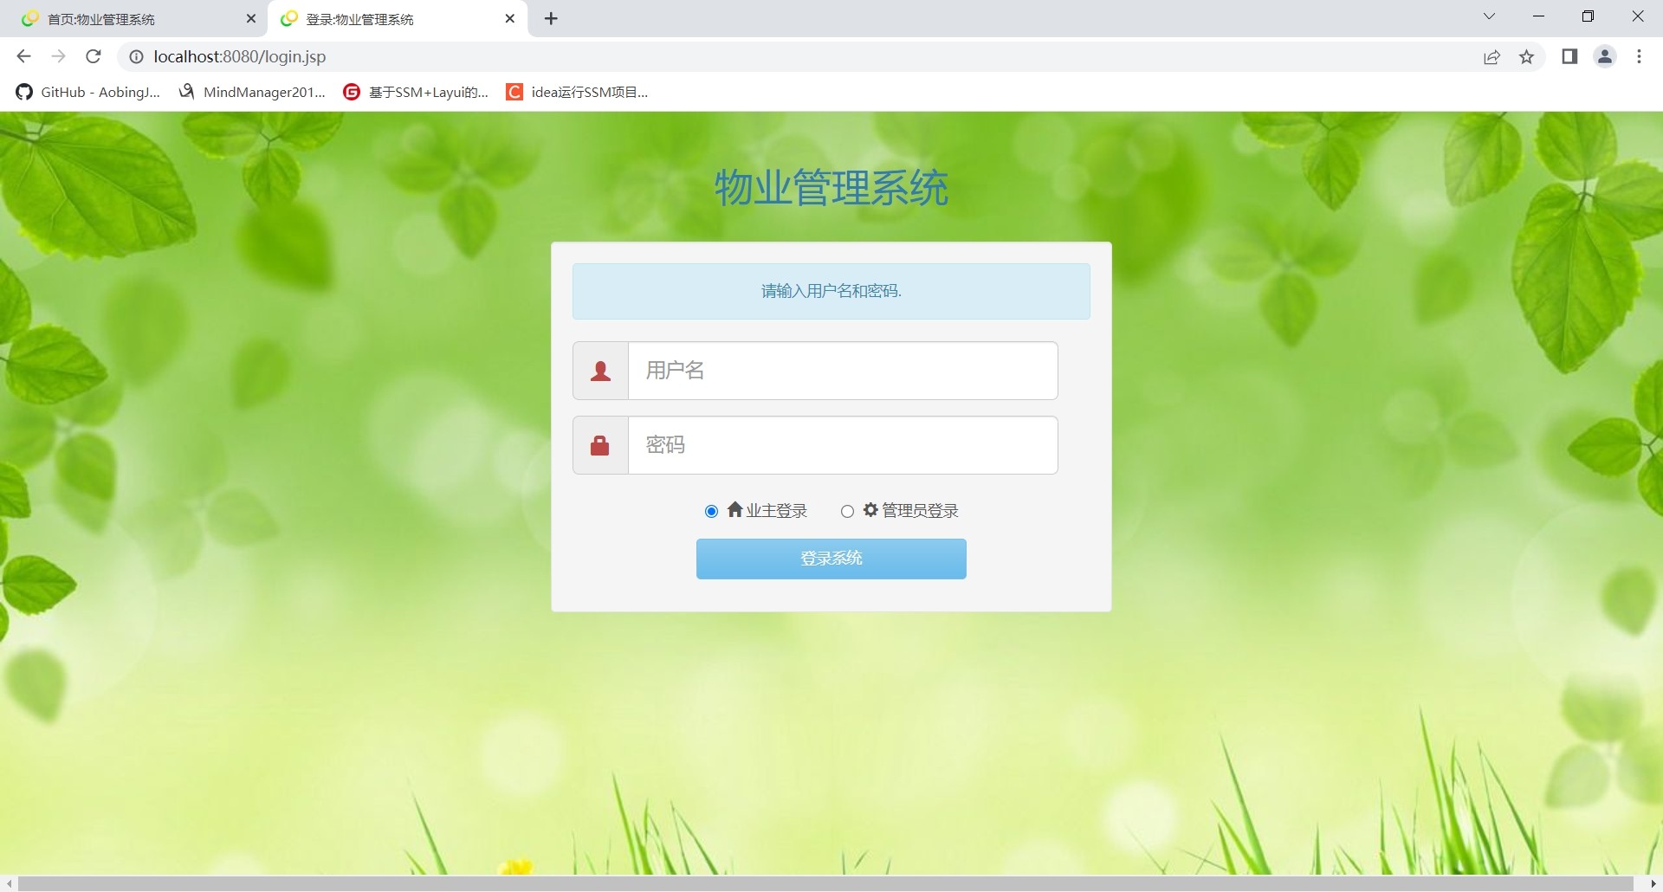Click the 登录系统 button
This screenshot has width=1663, height=892.
coord(830,559)
